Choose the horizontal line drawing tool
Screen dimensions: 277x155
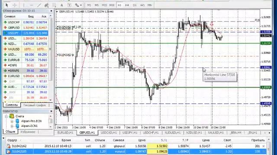(x=31, y=5)
